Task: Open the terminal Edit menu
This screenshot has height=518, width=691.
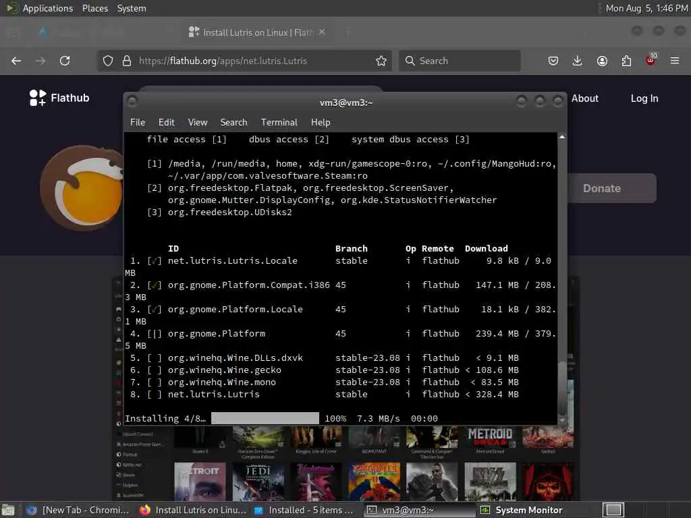Action: [167, 123]
